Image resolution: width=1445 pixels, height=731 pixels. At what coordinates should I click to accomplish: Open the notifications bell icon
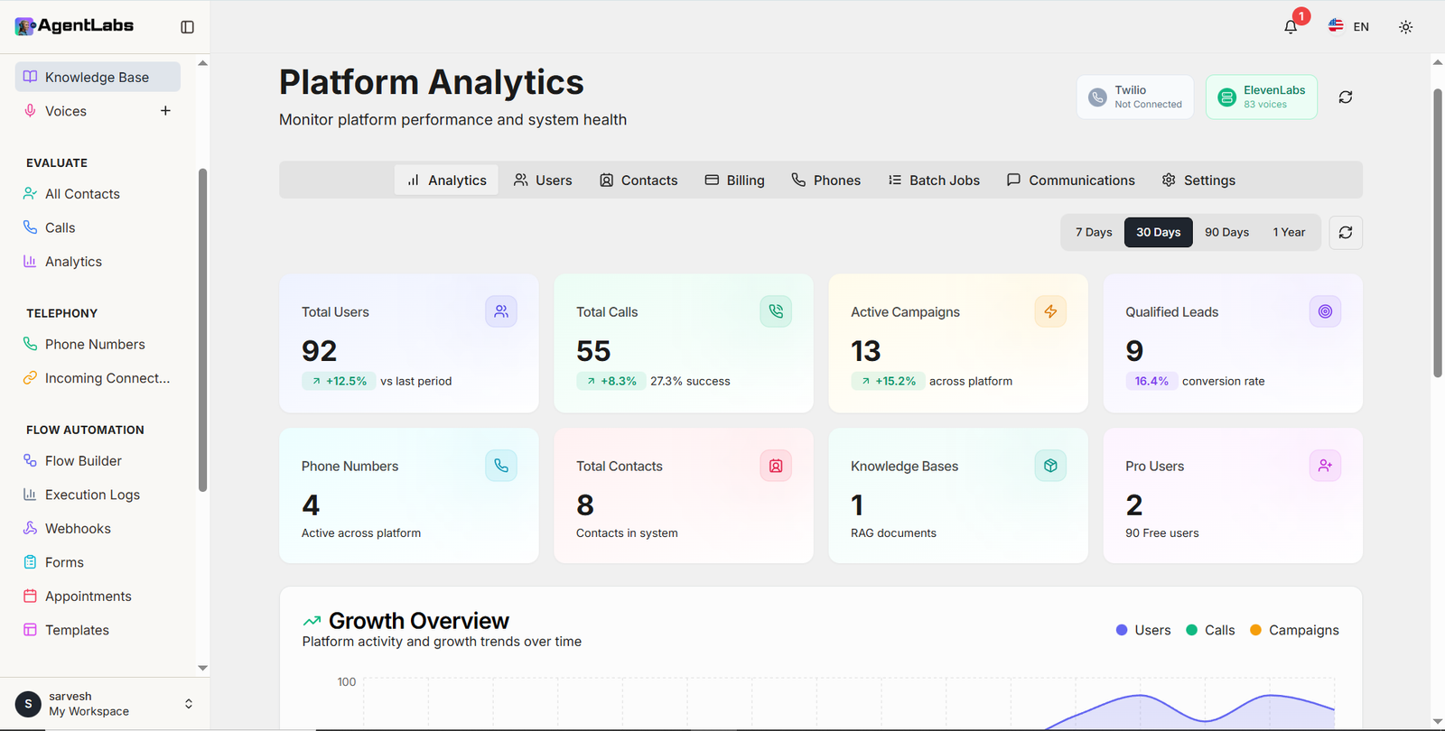pyautogui.click(x=1291, y=27)
